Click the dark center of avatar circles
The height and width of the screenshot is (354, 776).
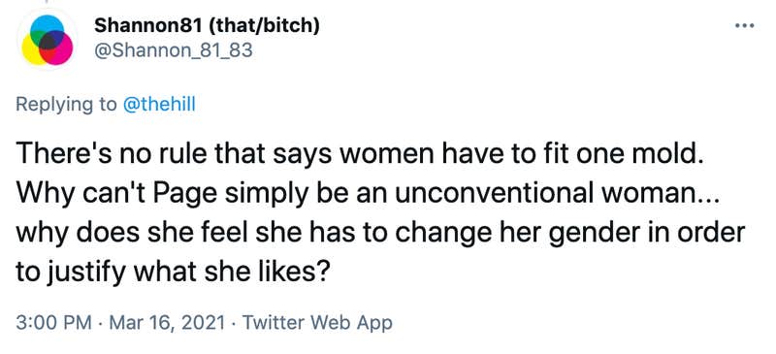click(48, 43)
